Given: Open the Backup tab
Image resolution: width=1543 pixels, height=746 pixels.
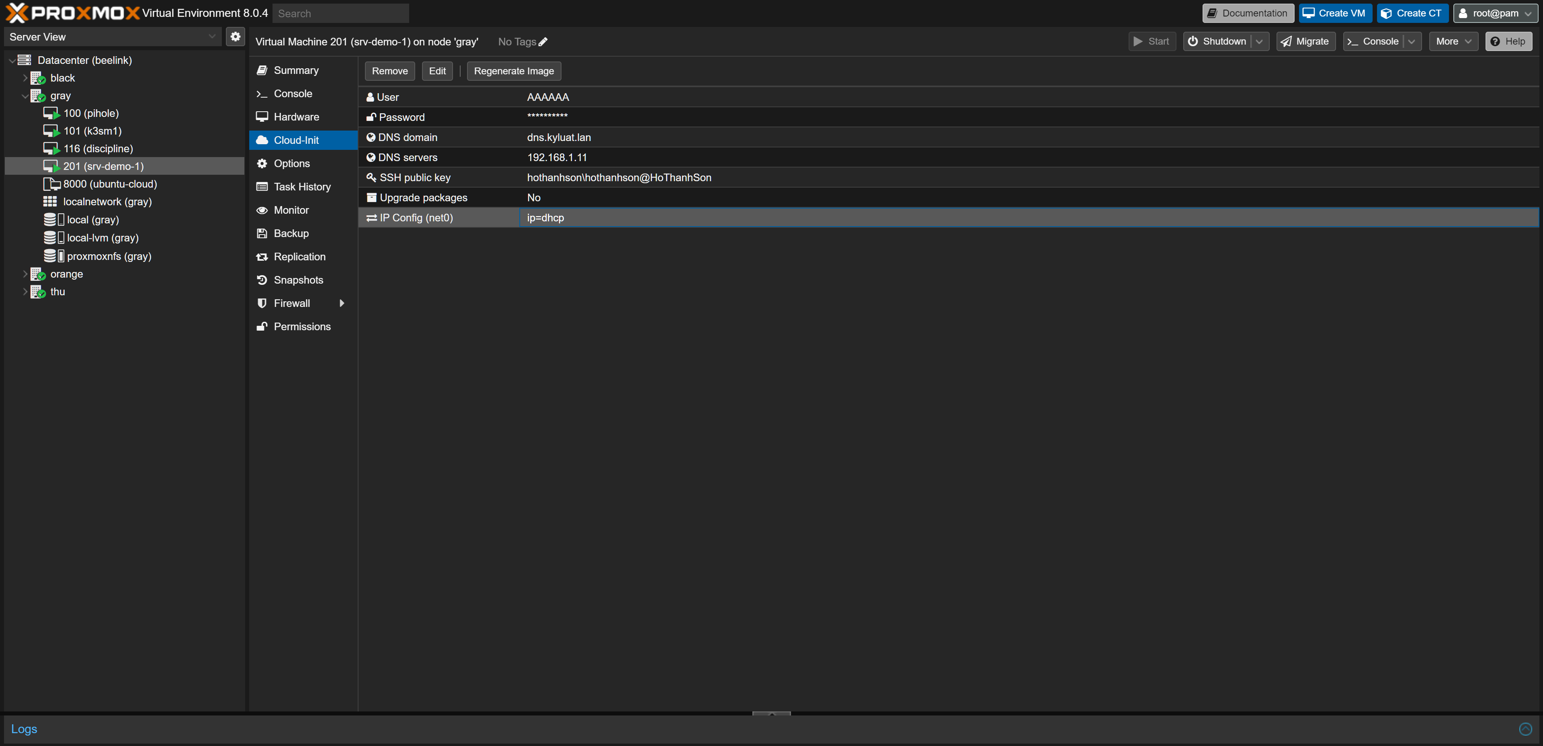Looking at the screenshot, I should tap(303, 233).
